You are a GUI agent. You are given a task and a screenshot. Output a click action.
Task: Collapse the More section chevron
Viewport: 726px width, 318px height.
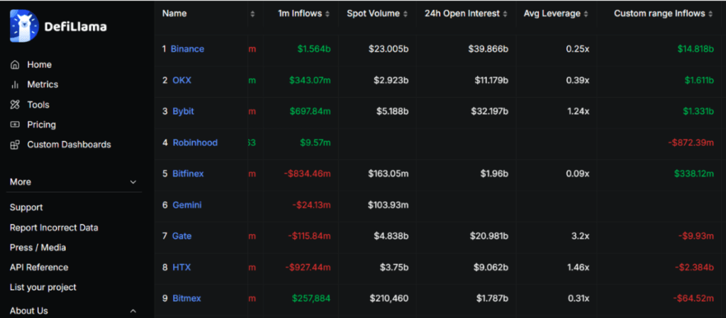pos(133,182)
